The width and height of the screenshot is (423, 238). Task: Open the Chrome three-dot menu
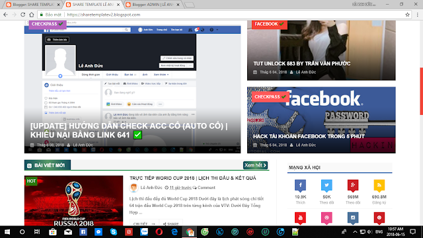click(x=417, y=15)
